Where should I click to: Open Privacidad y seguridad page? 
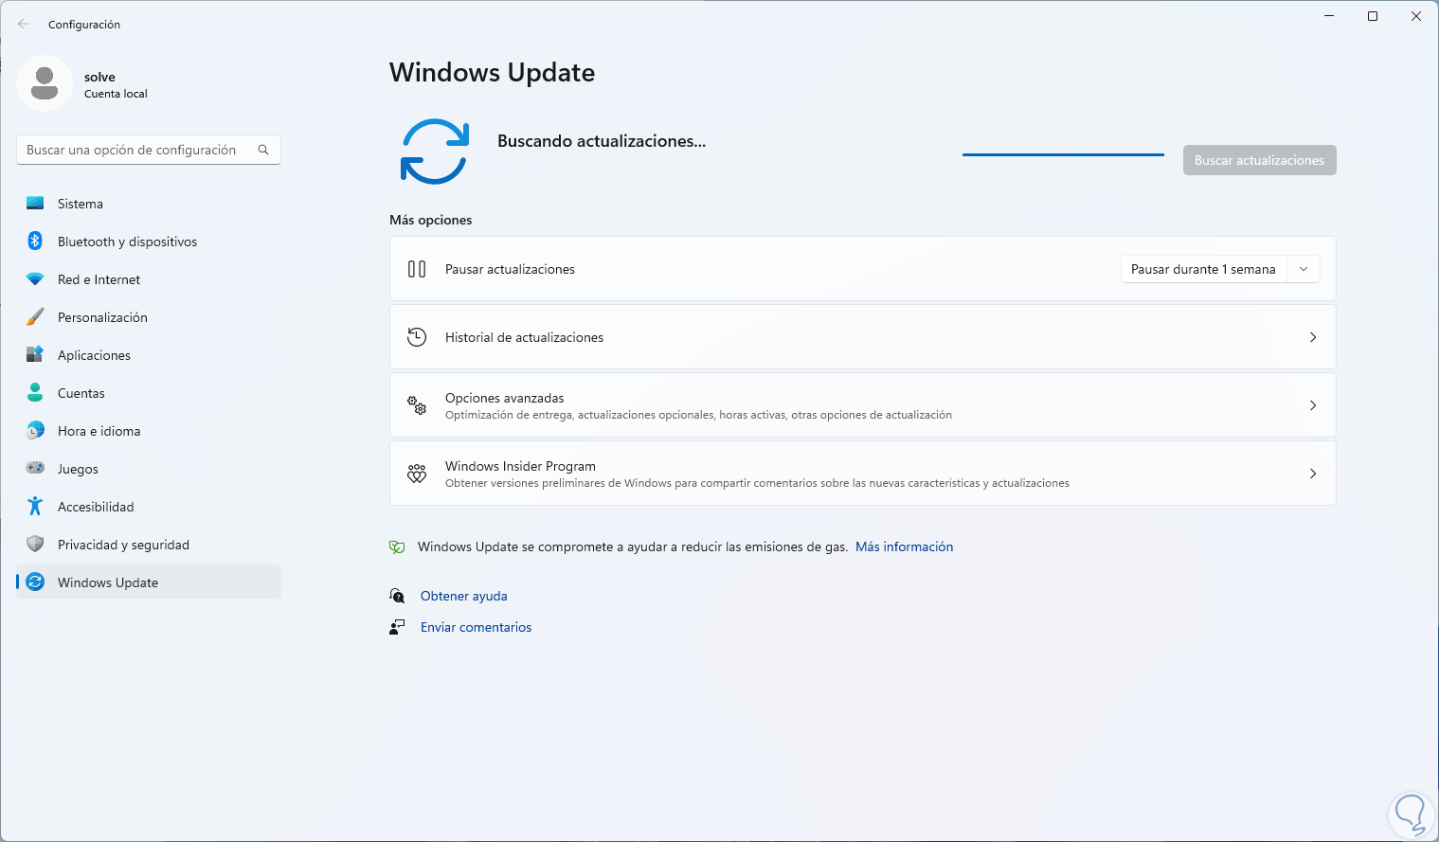pyautogui.click(x=149, y=545)
